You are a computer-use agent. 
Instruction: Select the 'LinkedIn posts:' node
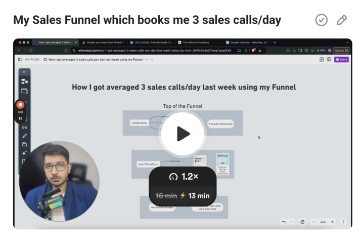[x=139, y=123]
